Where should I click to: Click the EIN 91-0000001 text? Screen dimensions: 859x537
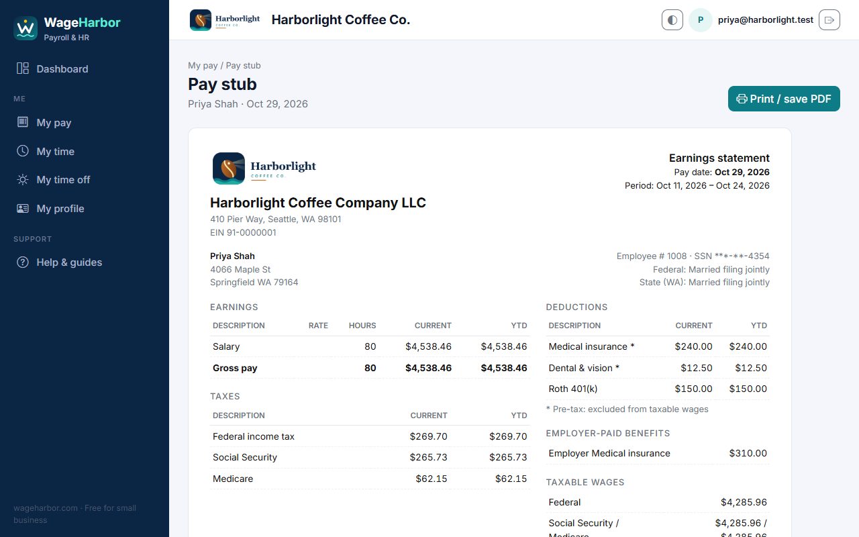pyautogui.click(x=243, y=232)
